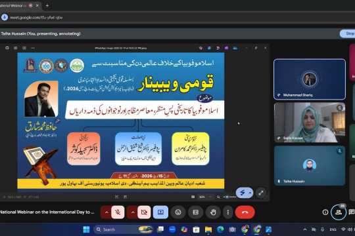Open Task View on the taskbar
Image resolution: width=355 pixels, height=236 pixels.
(x=160, y=229)
